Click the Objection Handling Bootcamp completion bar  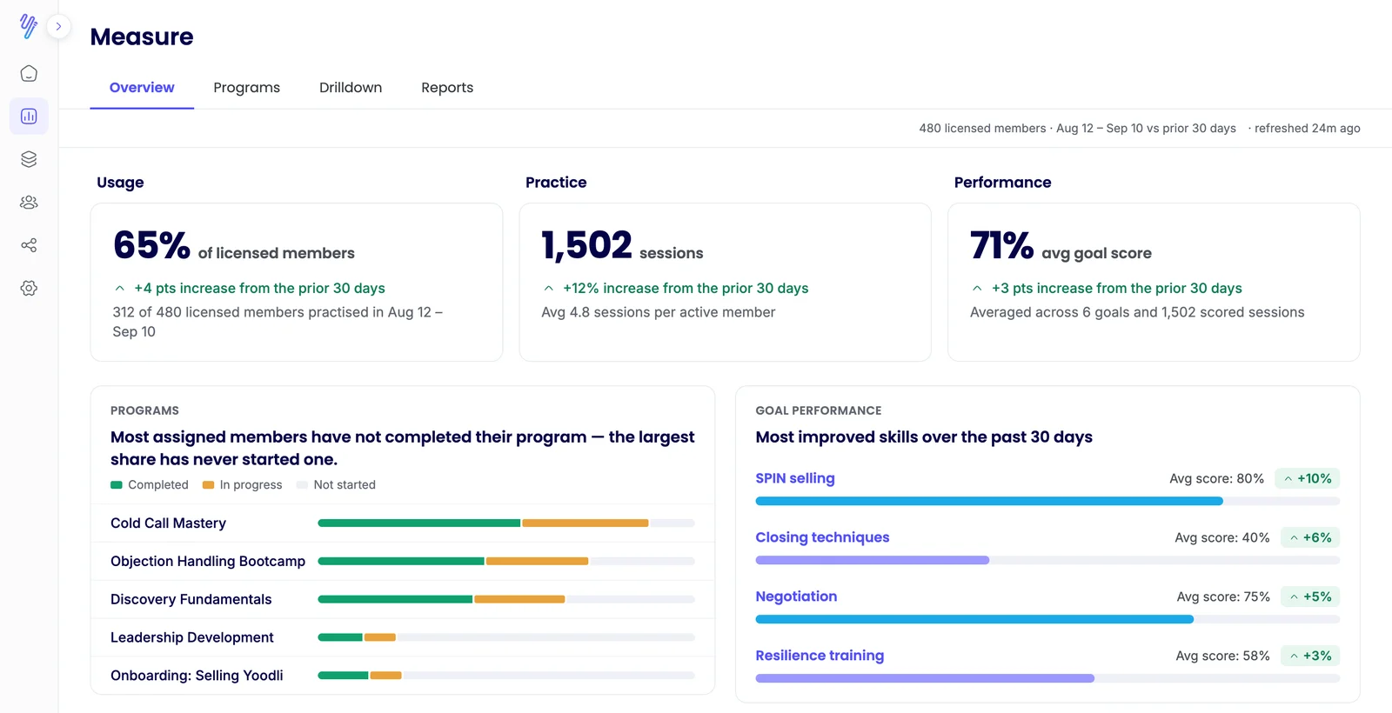coord(506,561)
